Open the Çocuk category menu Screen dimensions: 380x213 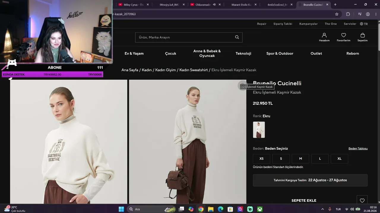(x=171, y=54)
